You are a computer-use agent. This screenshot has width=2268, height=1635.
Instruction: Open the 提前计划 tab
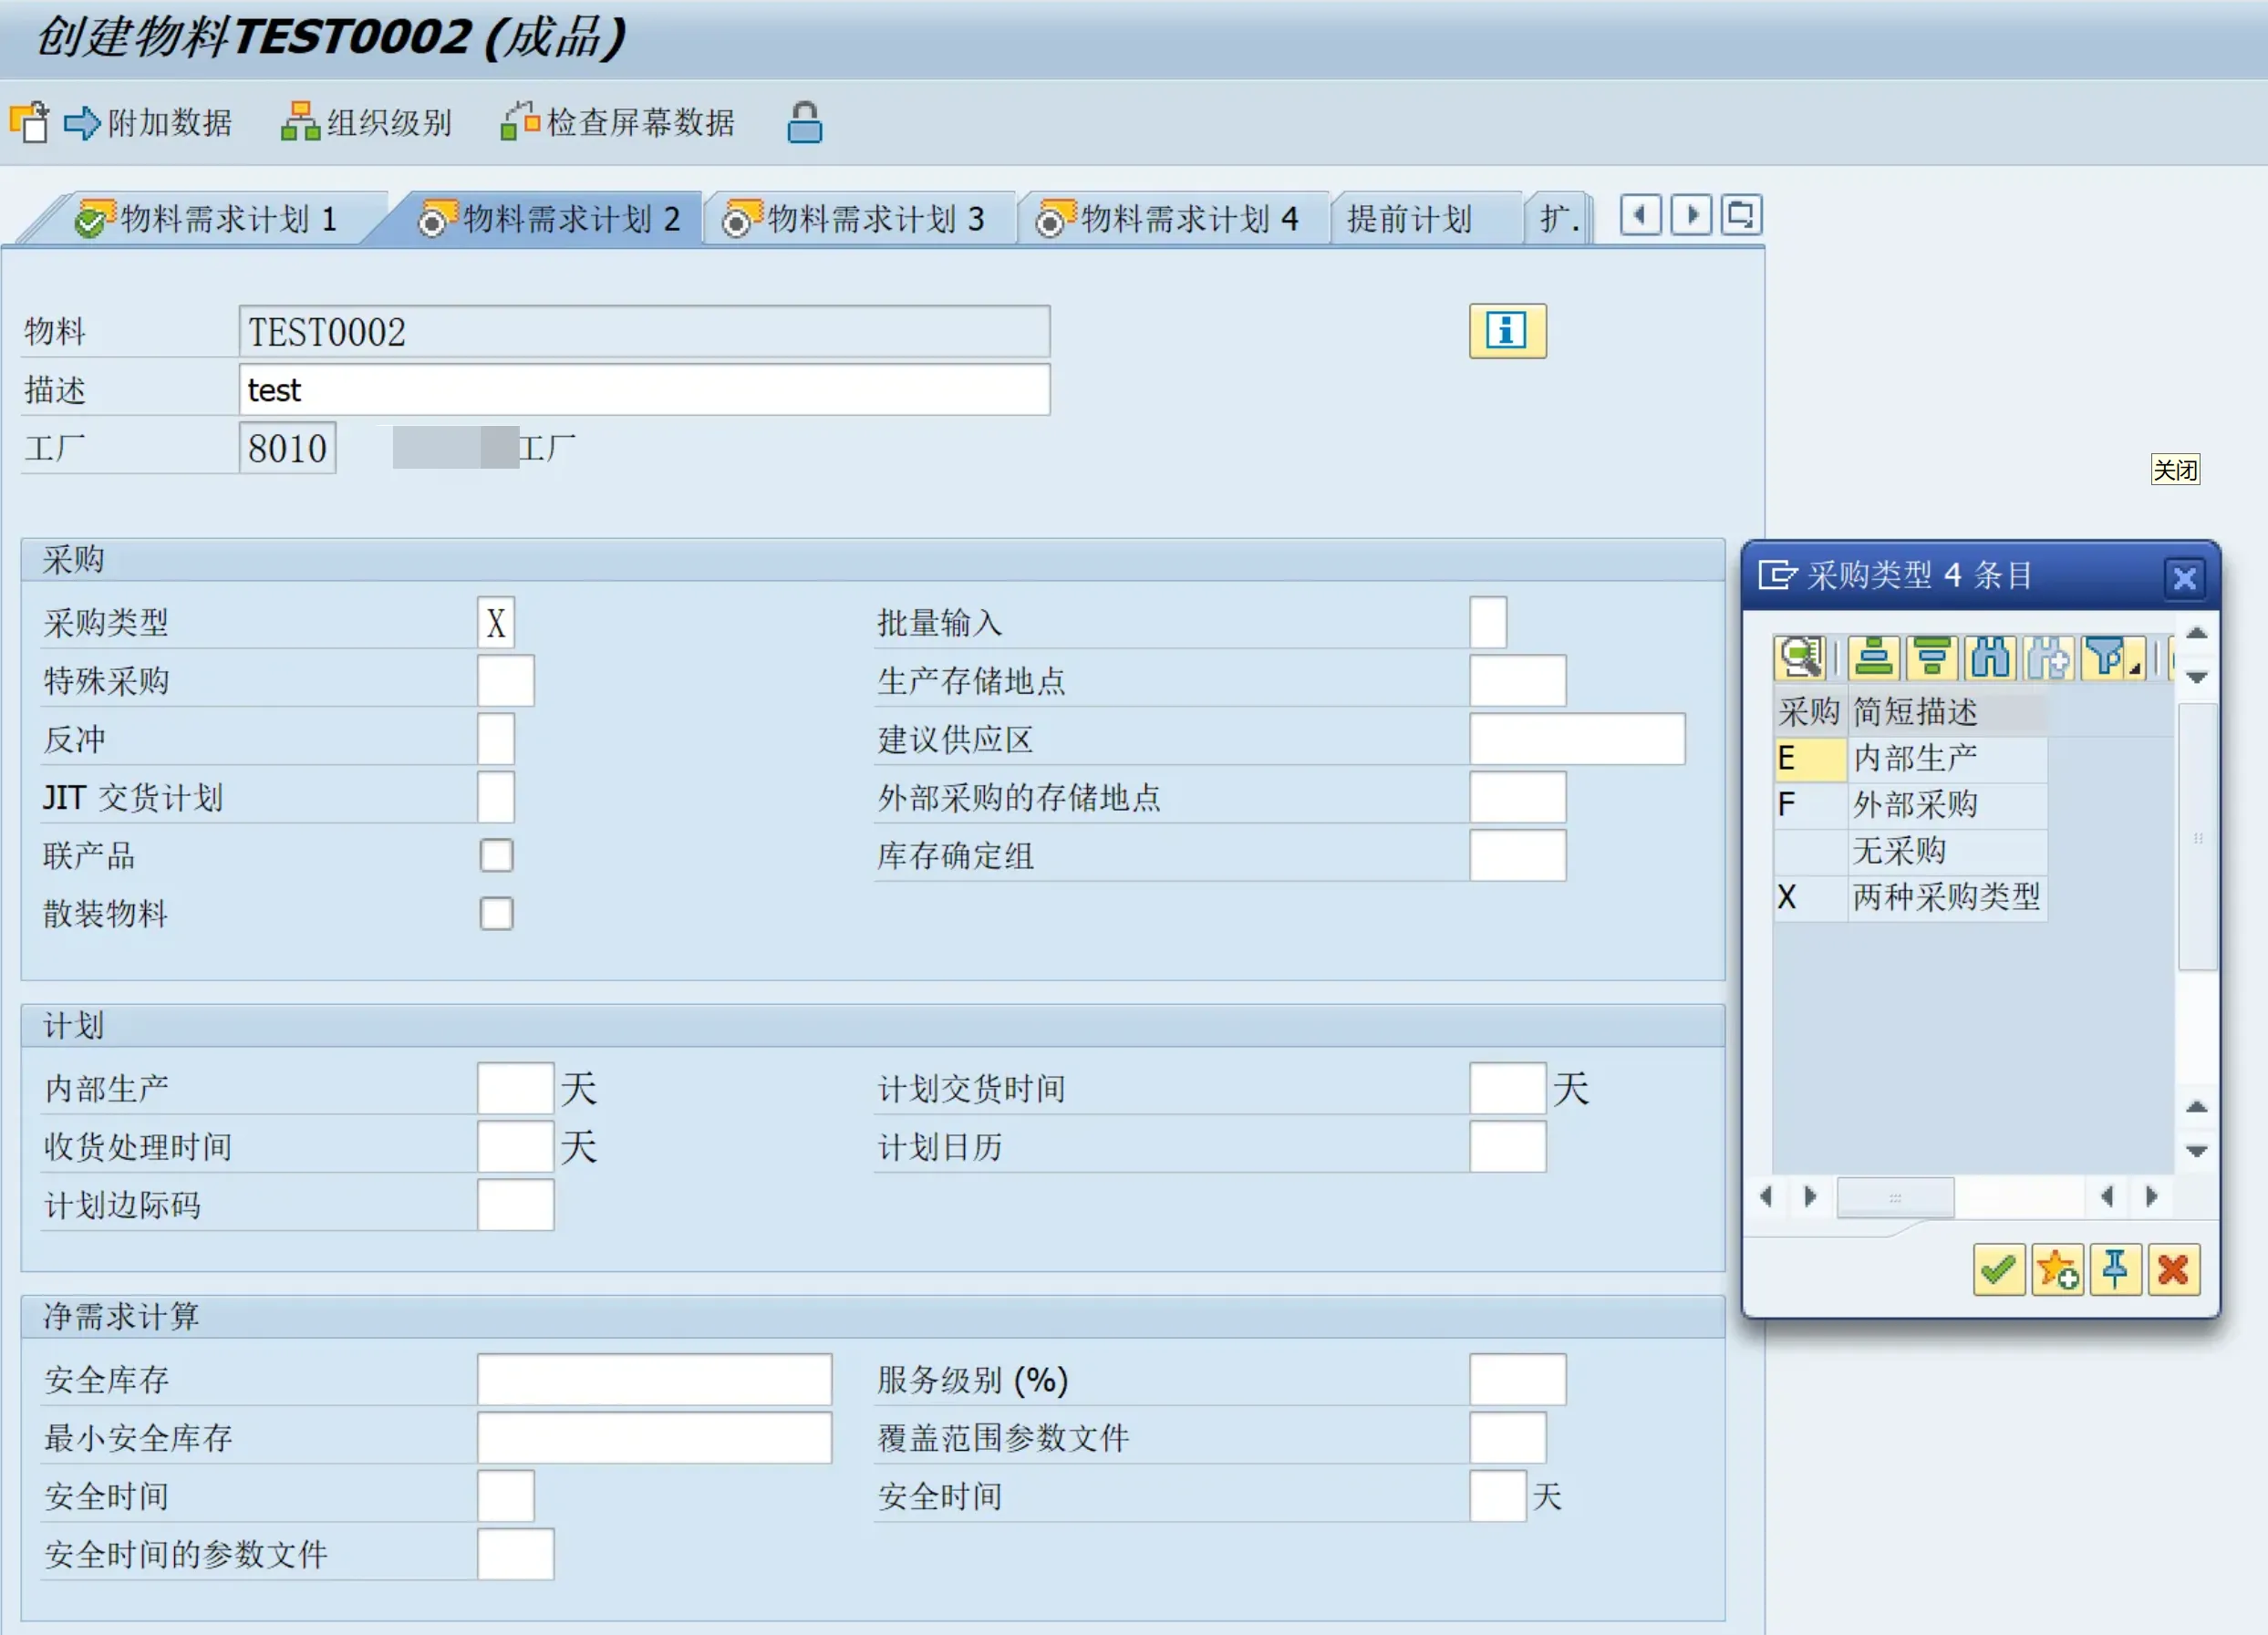coord(1409,218)
